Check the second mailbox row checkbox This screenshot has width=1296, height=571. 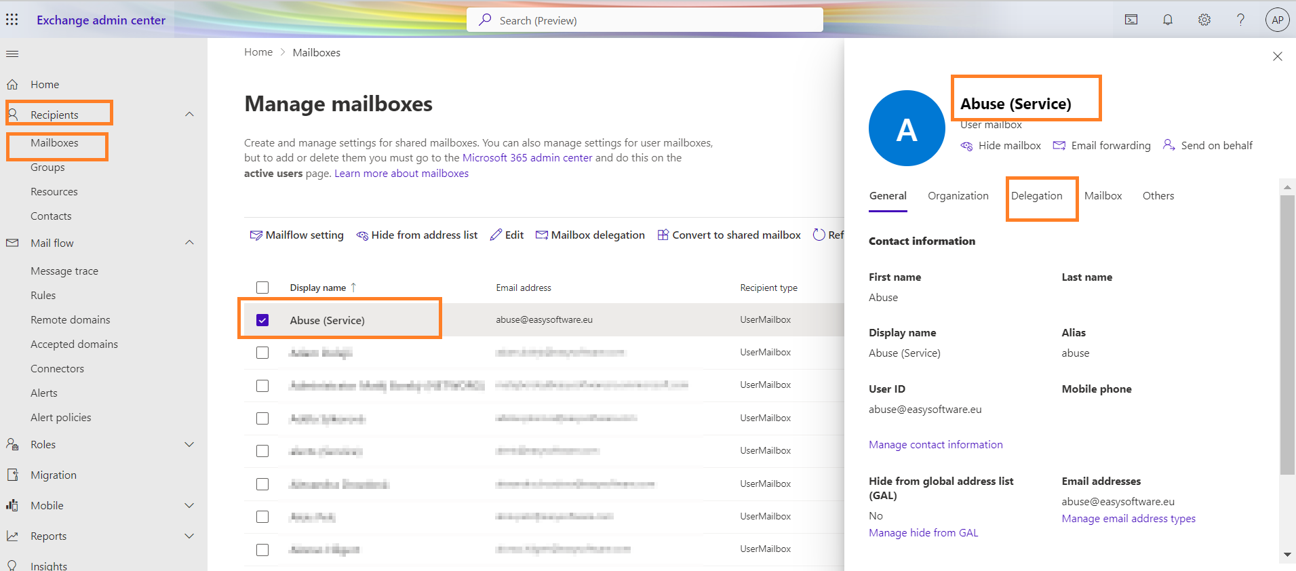pos(262,353)
